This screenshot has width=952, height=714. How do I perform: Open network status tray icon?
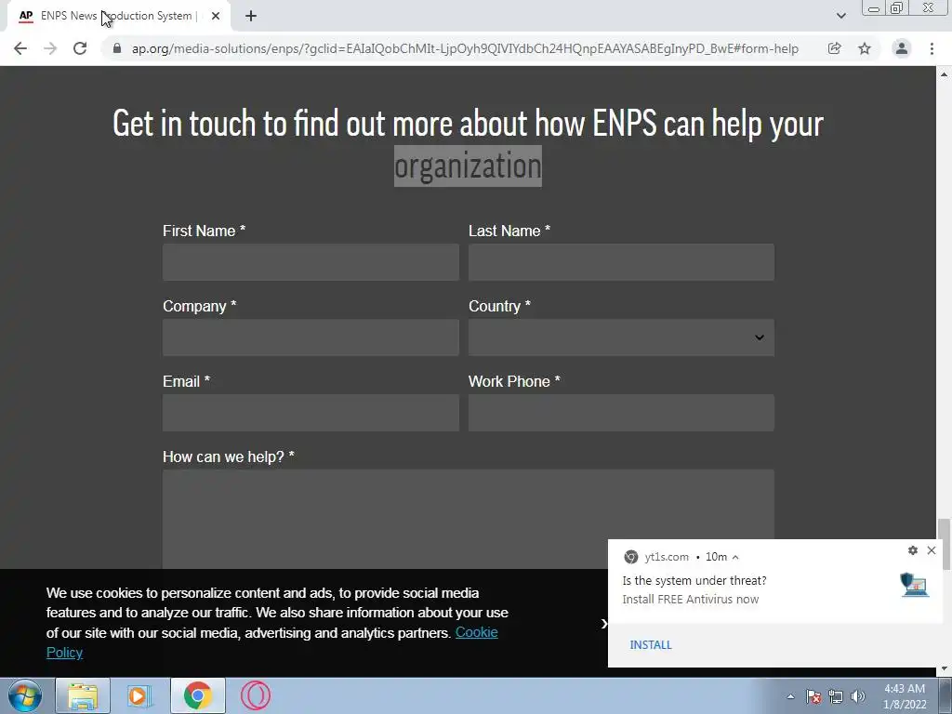click(x=836, y=696)
